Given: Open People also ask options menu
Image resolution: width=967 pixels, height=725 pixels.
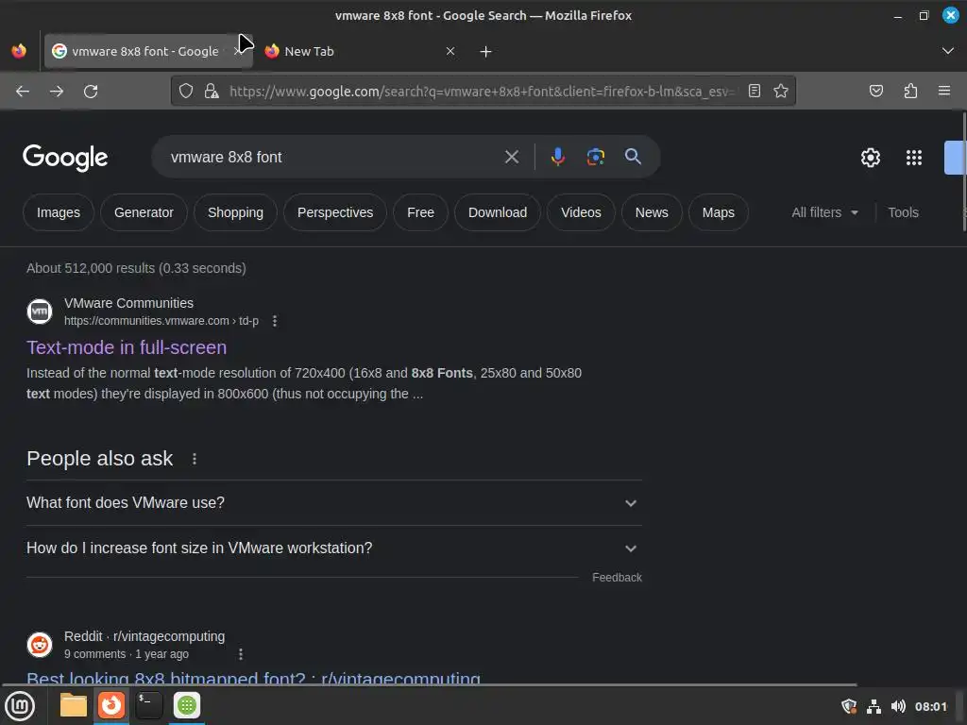Looking at the screenshot, I should 195,459.
